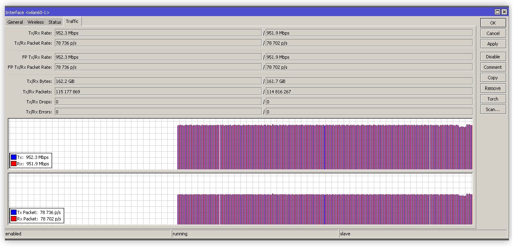Screen dimensions: 515x247
Task: Launch the Torch tool
Action: point(493,99)
